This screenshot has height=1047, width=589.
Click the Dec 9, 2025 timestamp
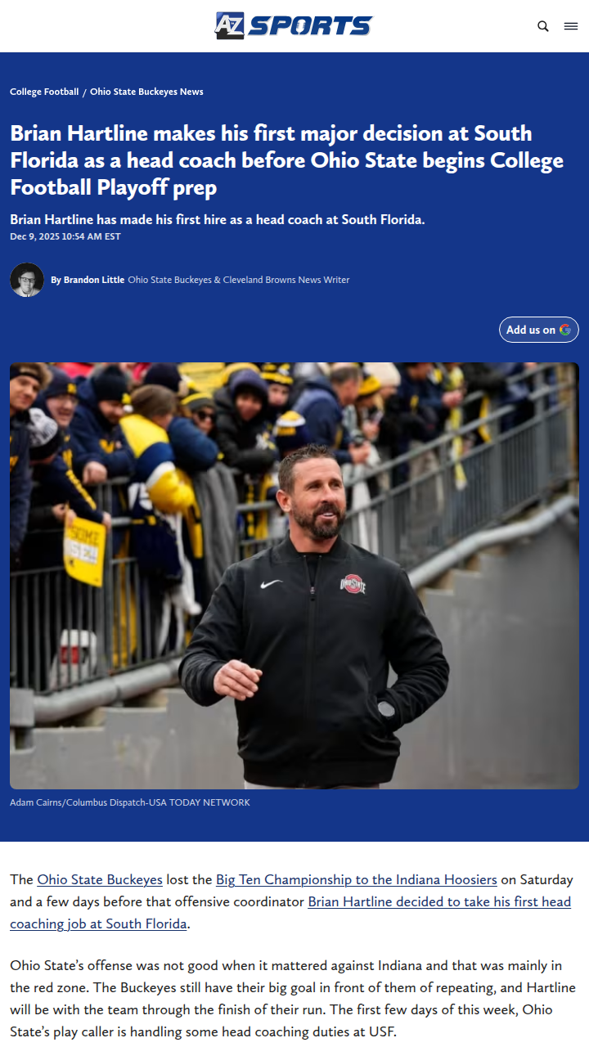pos(65,236)
